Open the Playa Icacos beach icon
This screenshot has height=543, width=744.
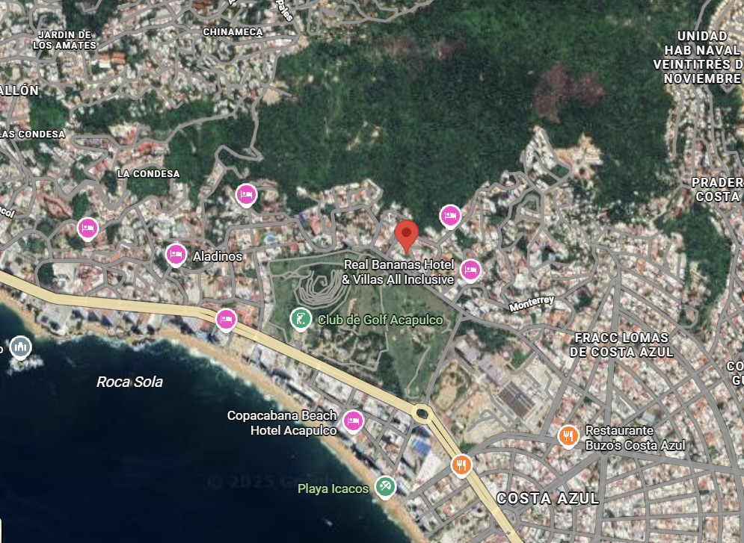[385, 487]
